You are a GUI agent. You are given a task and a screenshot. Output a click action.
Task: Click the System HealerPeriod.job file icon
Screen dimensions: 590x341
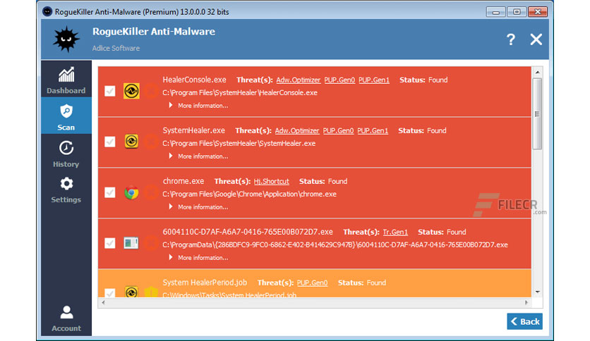[x=131, y=292]
